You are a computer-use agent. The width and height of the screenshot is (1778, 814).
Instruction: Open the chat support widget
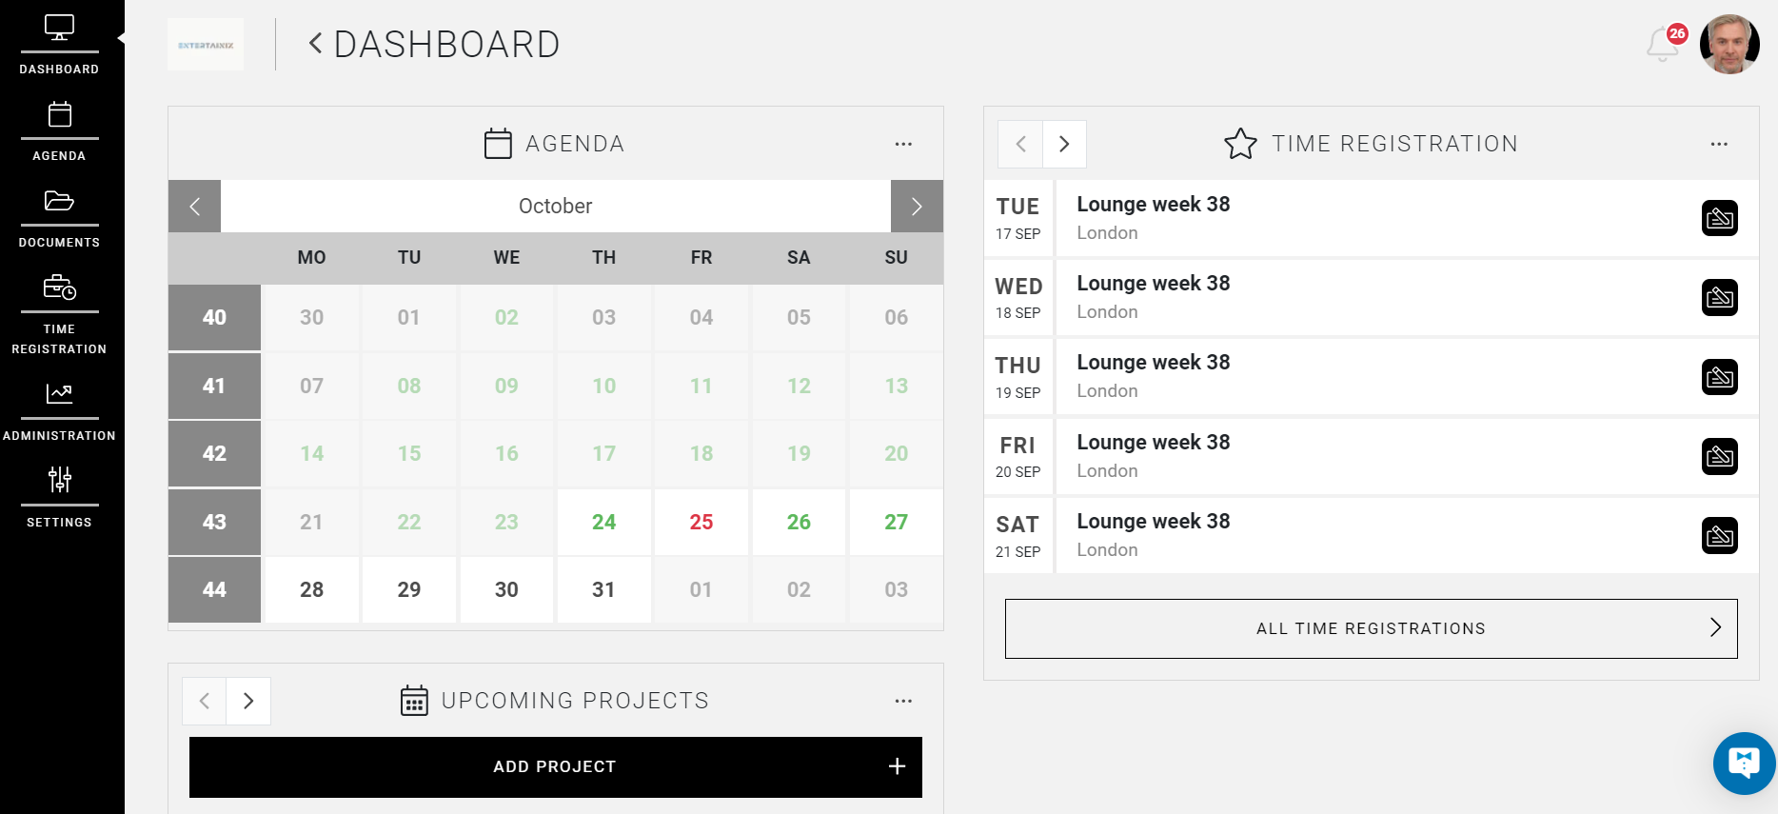(1744, 763)
